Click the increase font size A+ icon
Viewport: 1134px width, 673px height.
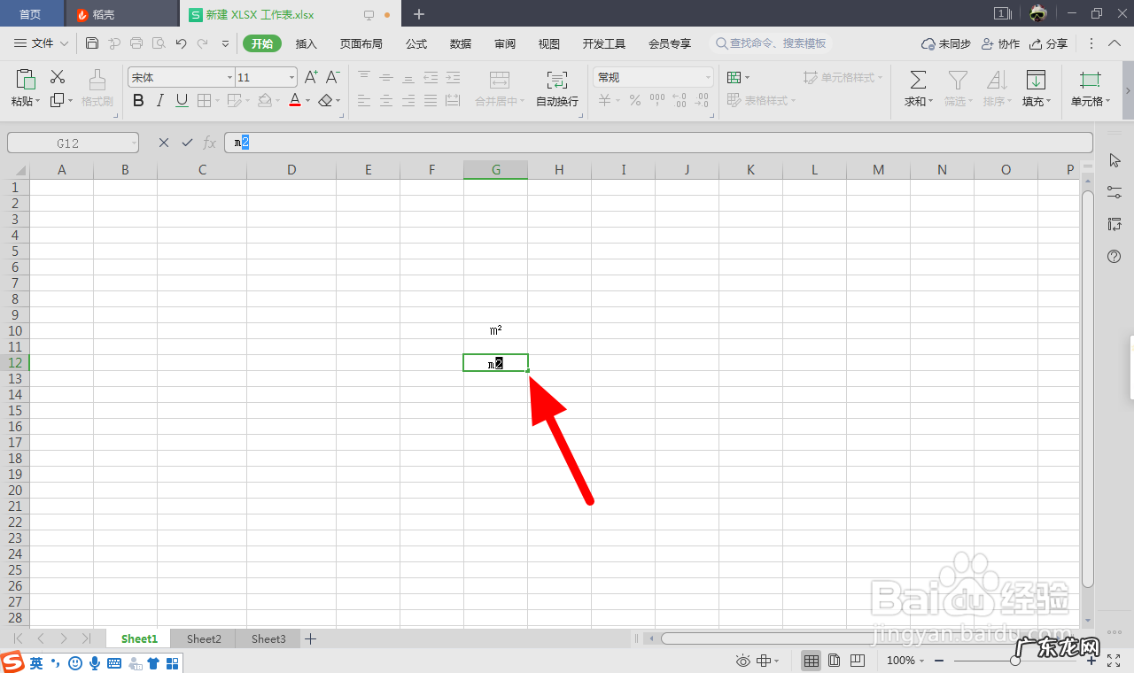coord(310,77)
